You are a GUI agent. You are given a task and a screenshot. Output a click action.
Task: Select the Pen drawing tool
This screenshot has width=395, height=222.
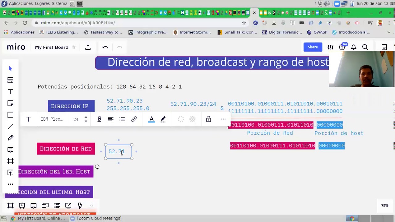[x=10, y=138]
